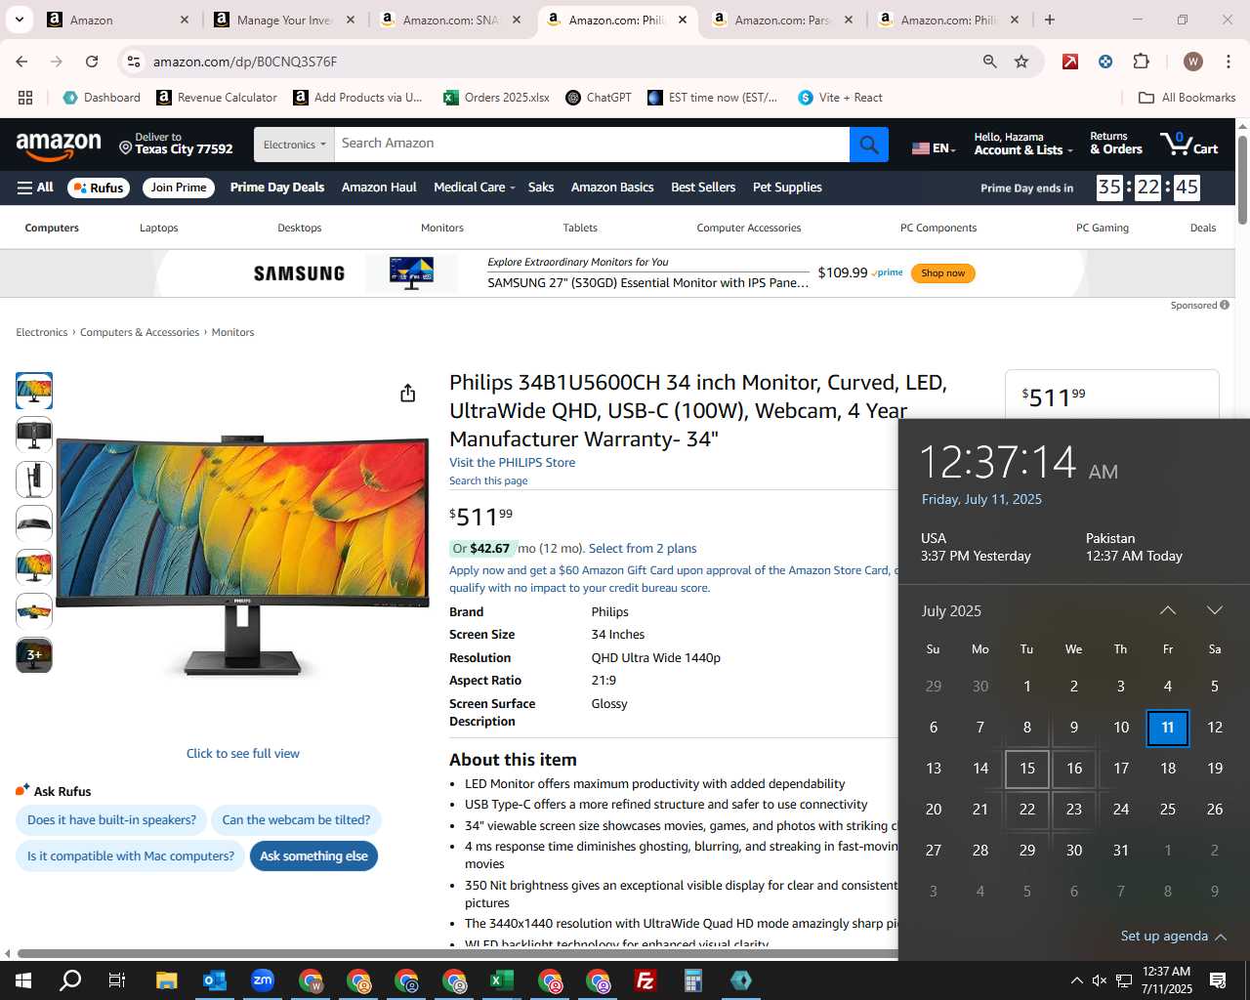Screen dimensions: 1250x1000
Task: Visit the PHILIPS Store link
Action: [512, 463]
